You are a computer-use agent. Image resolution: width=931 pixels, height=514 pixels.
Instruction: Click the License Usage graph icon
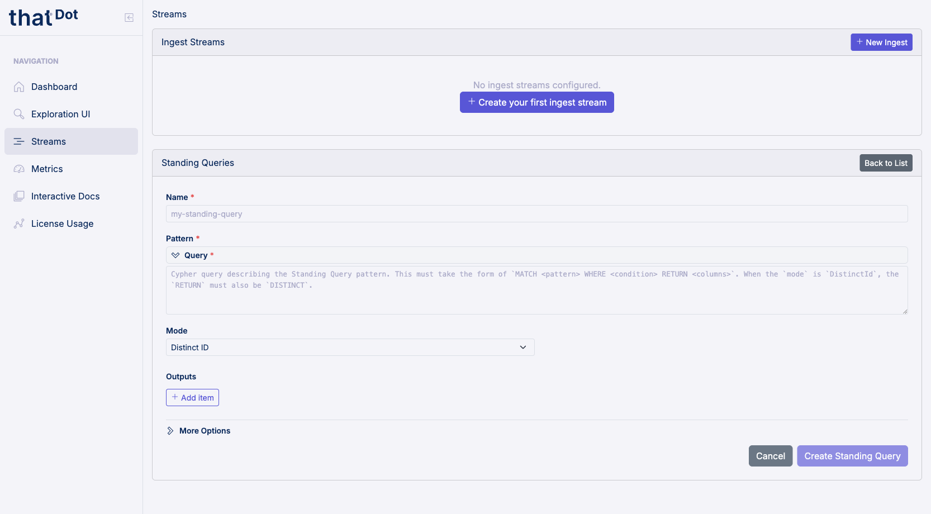(x=19, y=223)
